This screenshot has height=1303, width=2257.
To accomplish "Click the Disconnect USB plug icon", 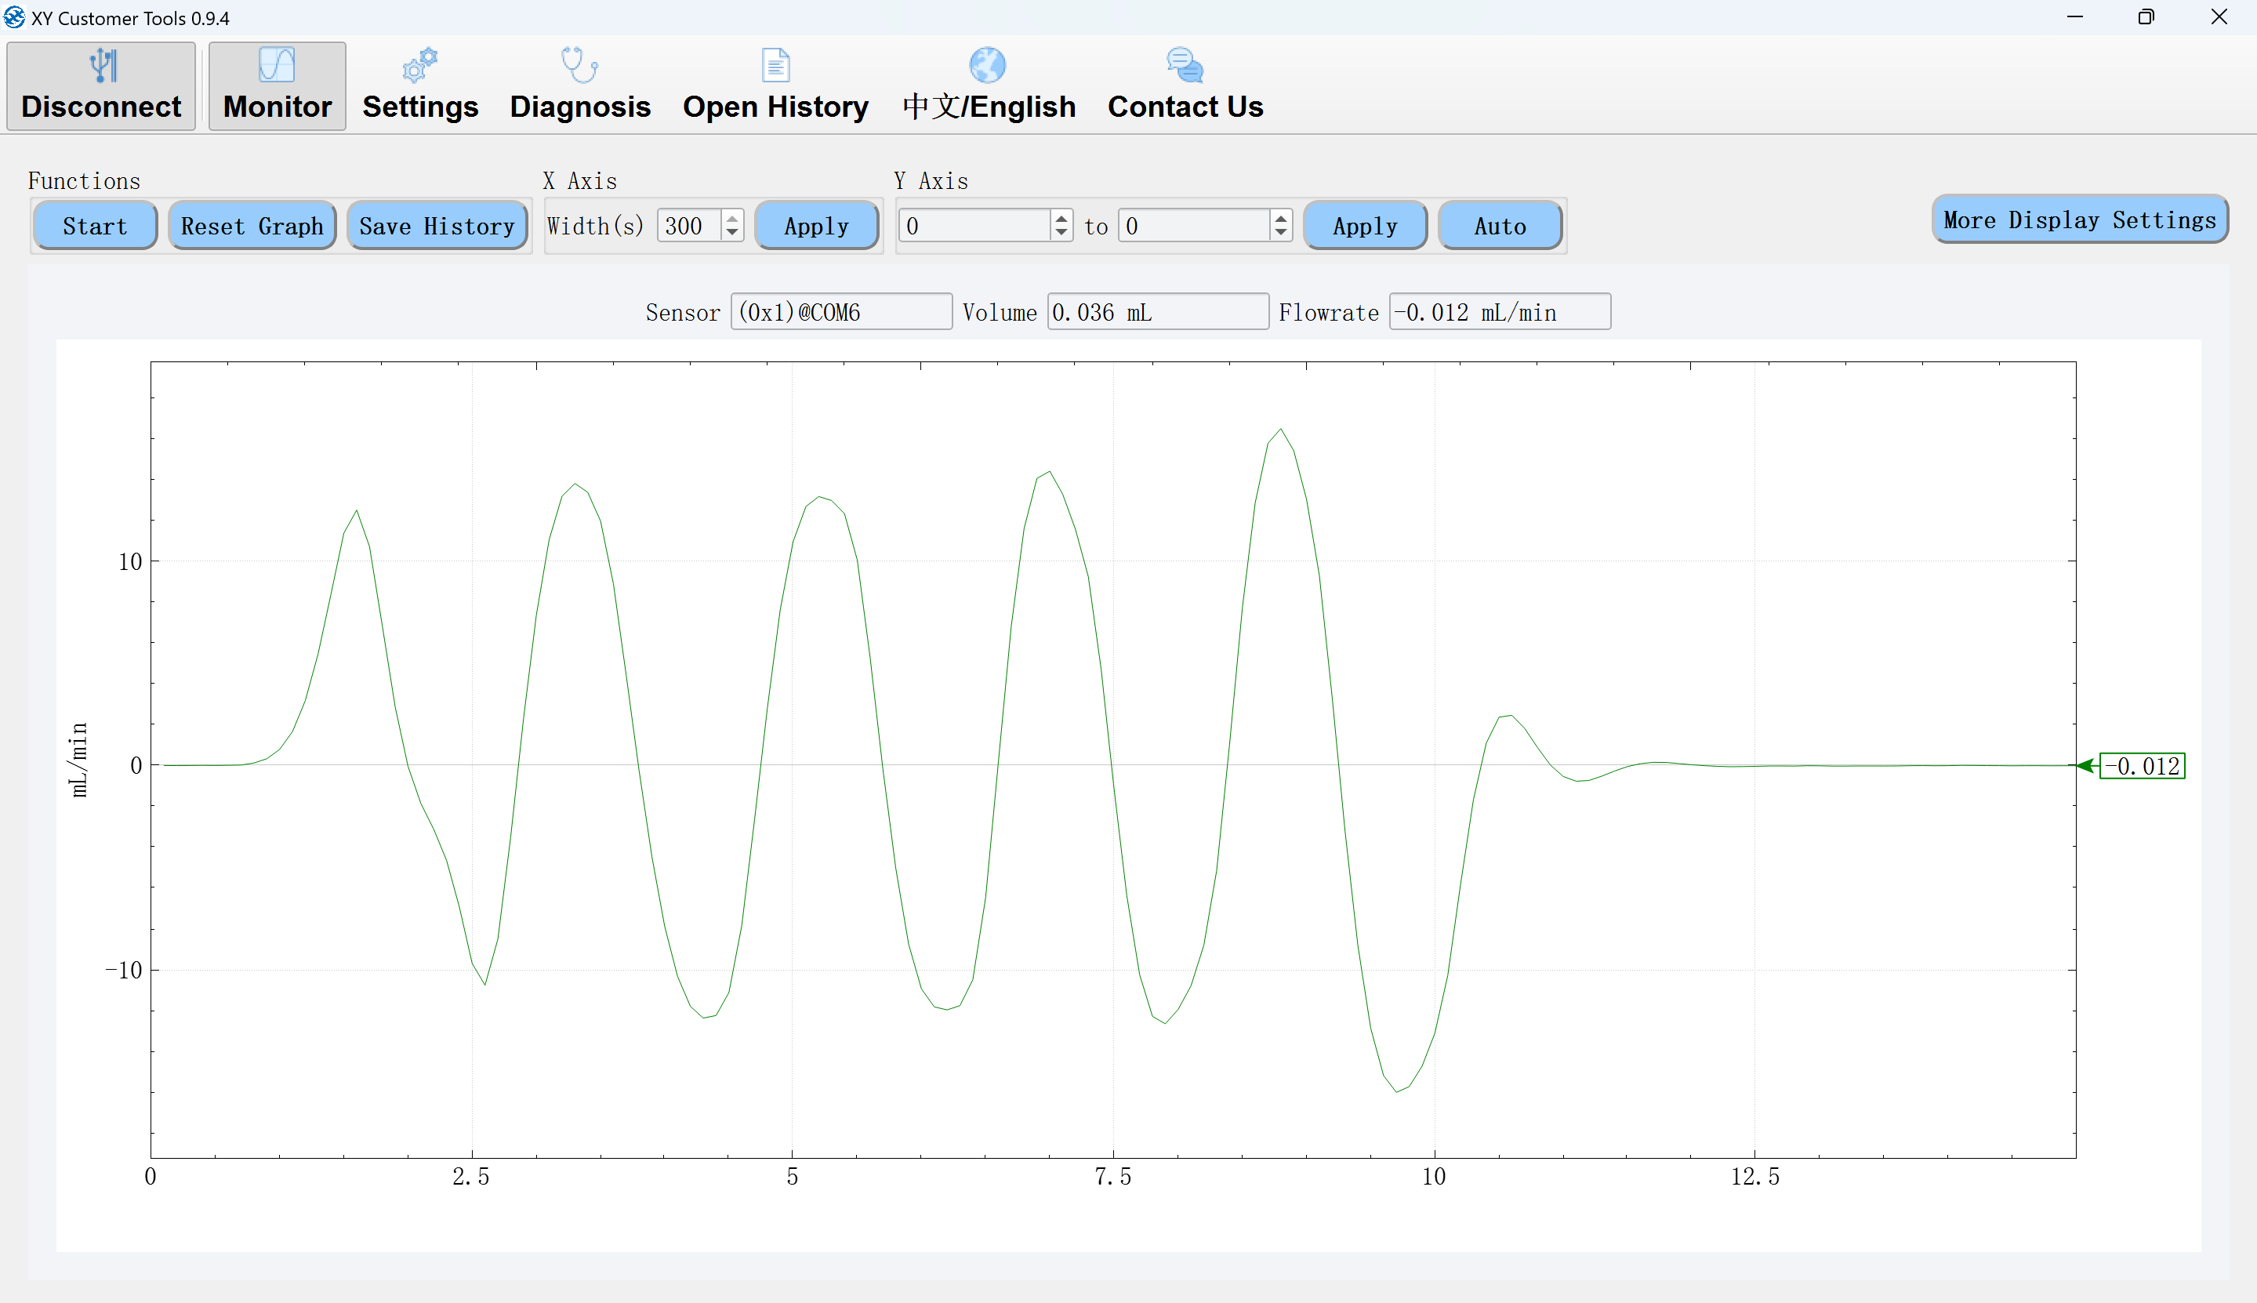I will click(x=103, y=64).
